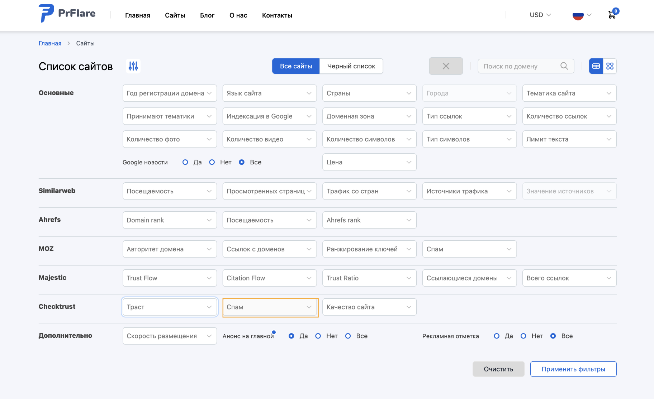Open the Трафик со стран dropdown
The image size is (654, 399).
click(x=369, y=191)
